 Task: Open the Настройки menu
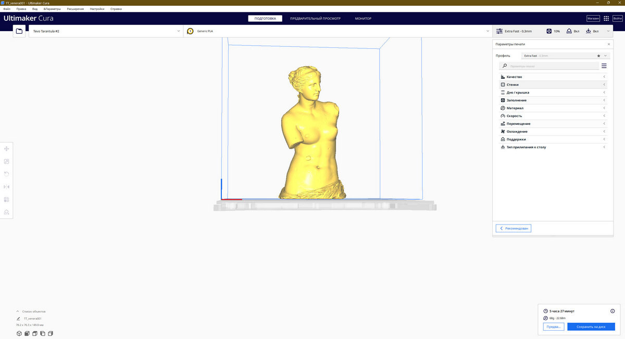point(97,9)
